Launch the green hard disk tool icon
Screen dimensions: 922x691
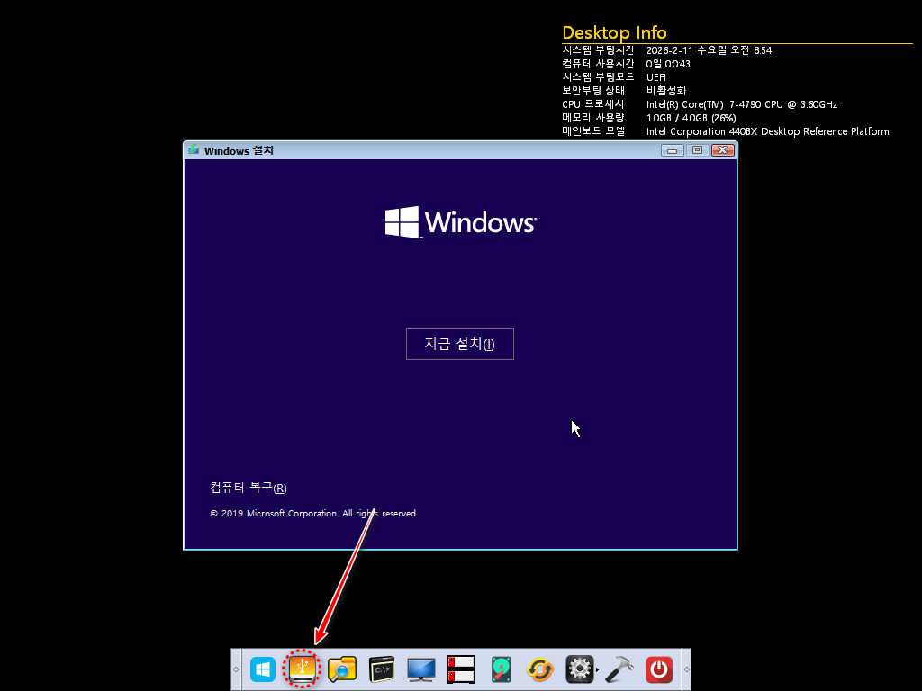(501, 669)
